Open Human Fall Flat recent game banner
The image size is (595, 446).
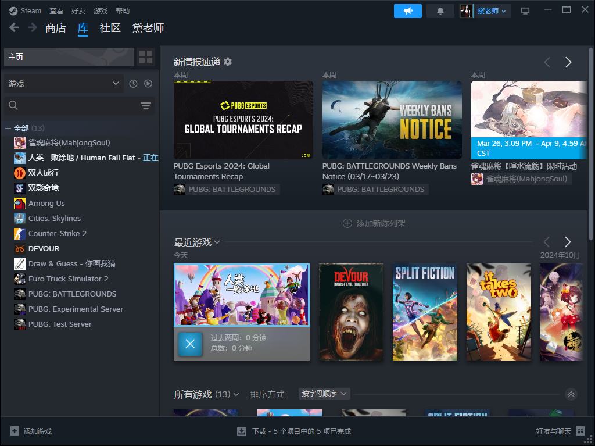coord(242,295)
